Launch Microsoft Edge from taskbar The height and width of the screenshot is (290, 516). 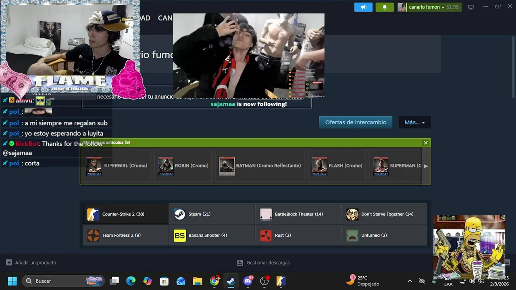[131, 281]
